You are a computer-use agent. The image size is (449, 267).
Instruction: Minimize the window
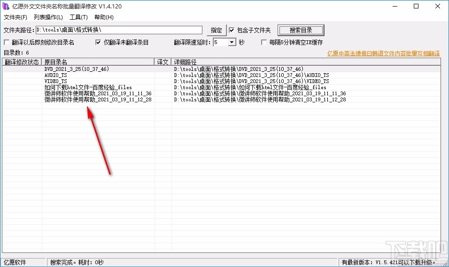(395, 6)
